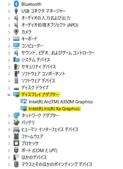Image resolution: width=123 pixels, height=169 pixels.
Task: Expand the プロセッサ node
Action: point(9,144)
